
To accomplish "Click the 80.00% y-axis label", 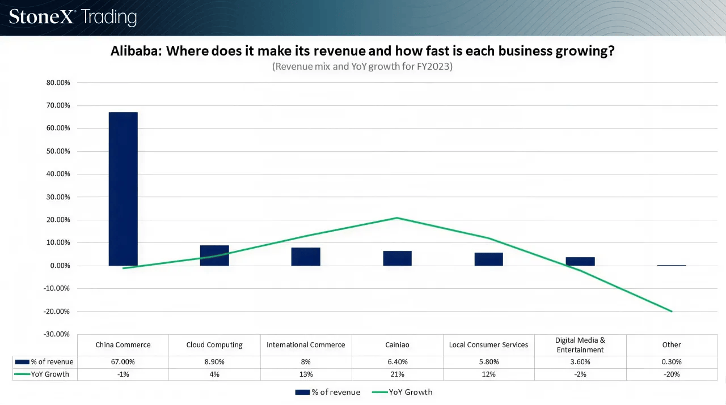I will coord(58,83).
